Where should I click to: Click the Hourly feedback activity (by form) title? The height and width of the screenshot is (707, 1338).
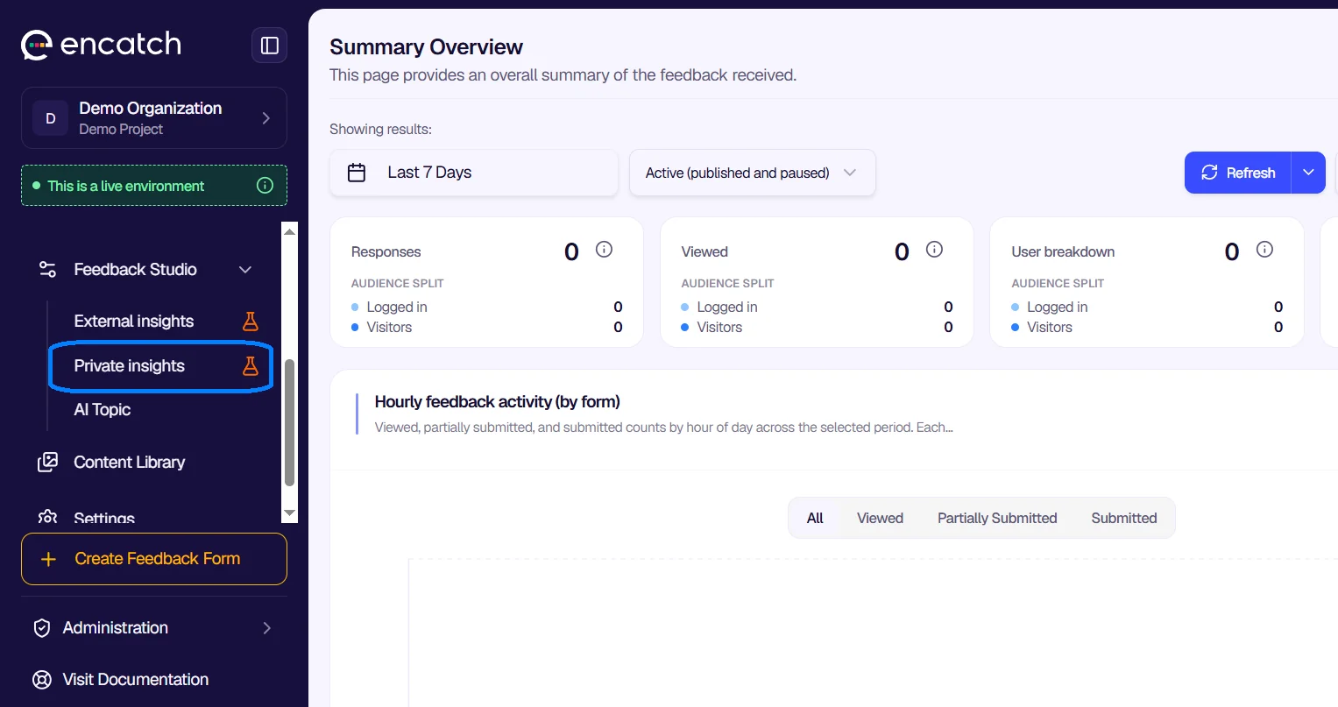(x=498, y=402)
